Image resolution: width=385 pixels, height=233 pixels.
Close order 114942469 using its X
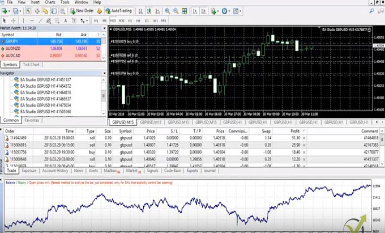point(304,138)
